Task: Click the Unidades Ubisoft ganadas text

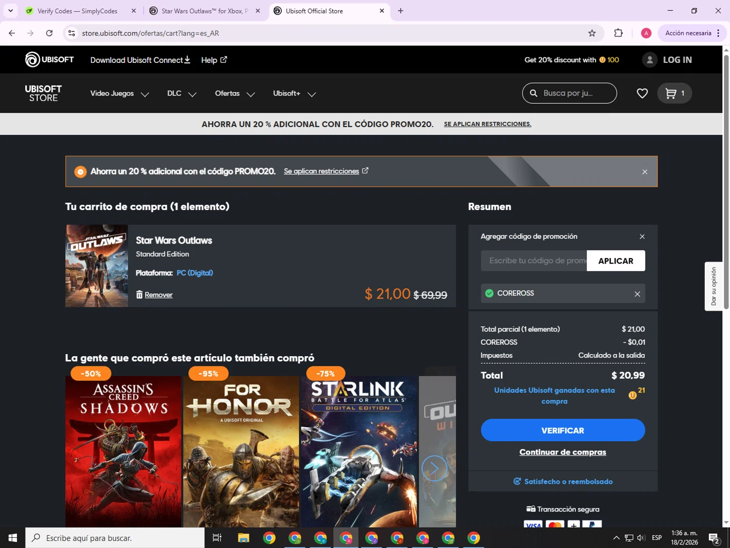Action: tap(554, 396)
